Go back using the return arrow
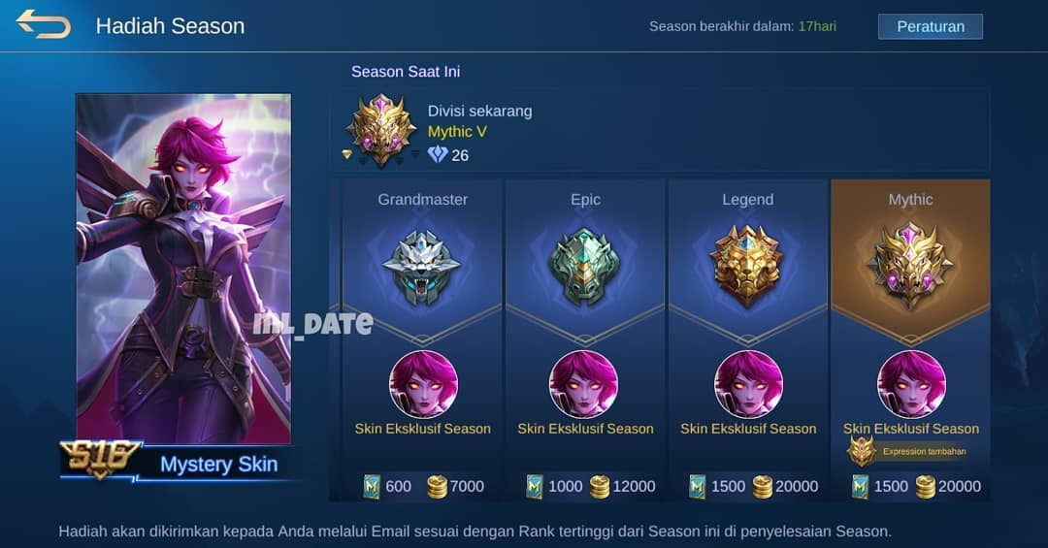1048x548 pixels. point(44,24)
